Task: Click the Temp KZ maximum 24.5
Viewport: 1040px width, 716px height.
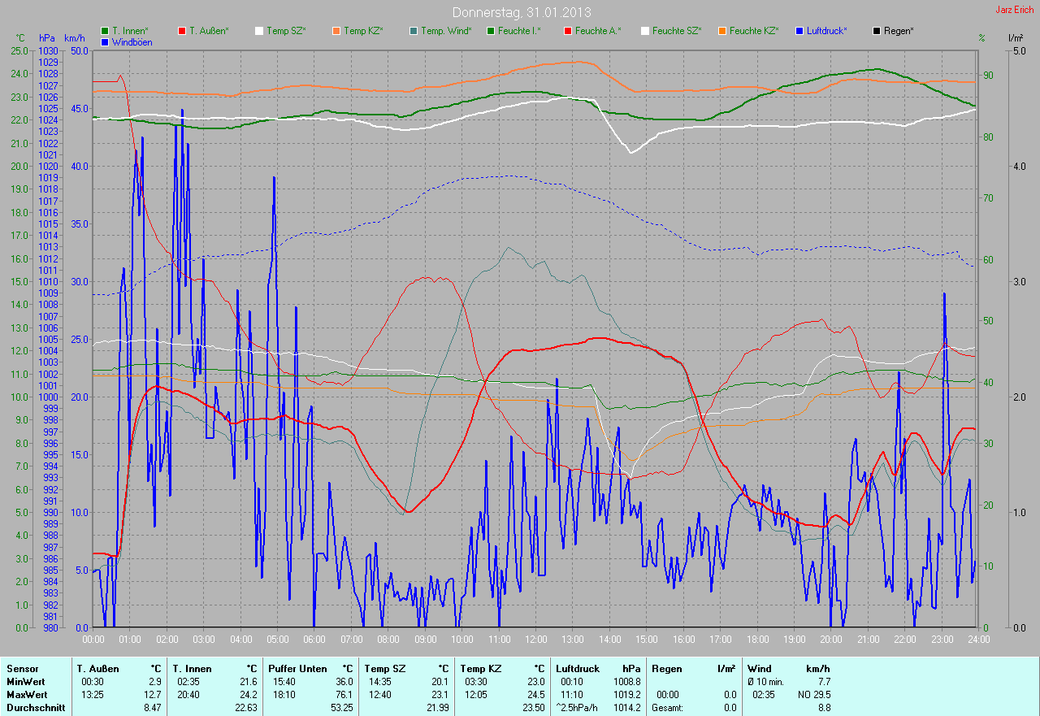Action: (535, 695)
